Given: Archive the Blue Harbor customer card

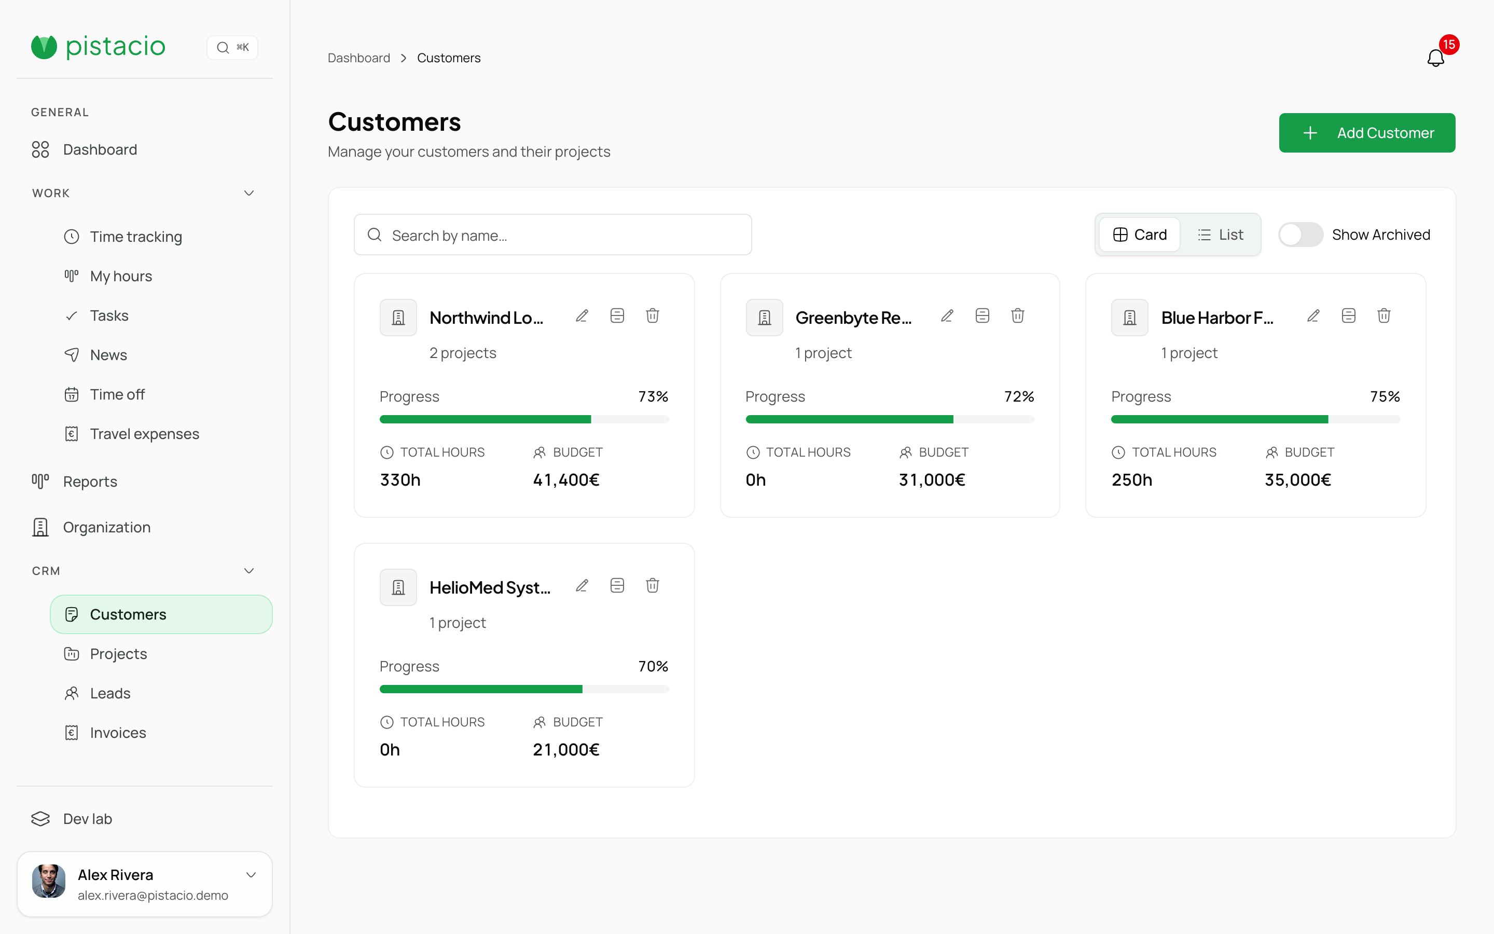Looking at the screenshot, I should [1348, 317].
